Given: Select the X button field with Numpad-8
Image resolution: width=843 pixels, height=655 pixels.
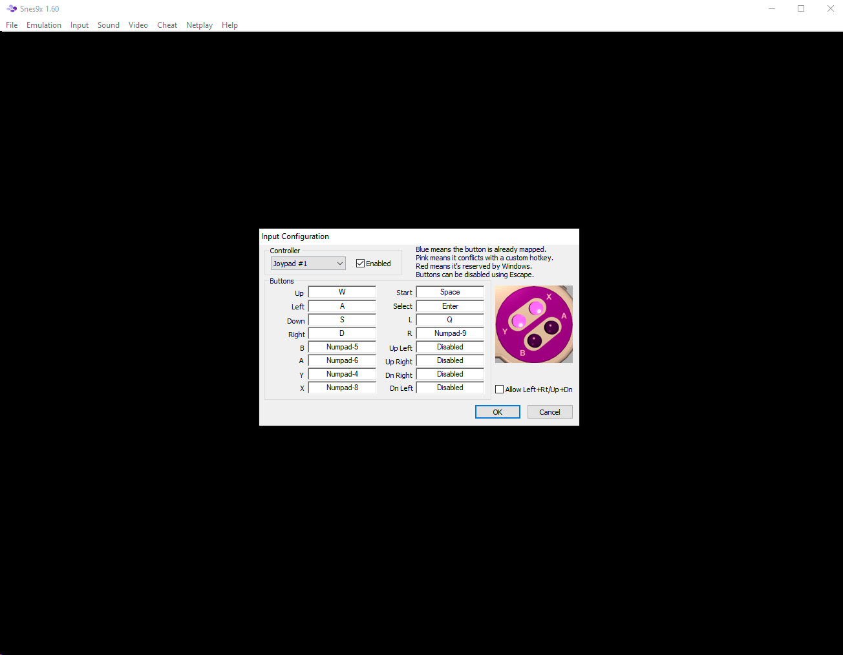Looking at the screenshot, I should click(x=342, y=388).
